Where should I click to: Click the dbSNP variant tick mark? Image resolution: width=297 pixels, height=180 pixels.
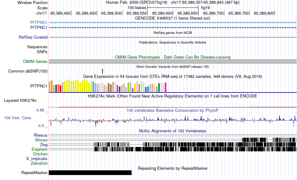[x=103, y=71]
